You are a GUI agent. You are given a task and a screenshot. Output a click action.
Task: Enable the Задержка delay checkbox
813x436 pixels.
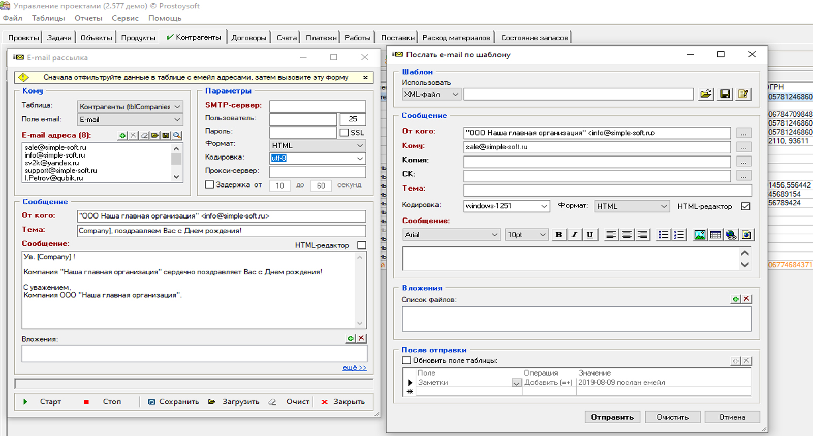coord(209,184)
